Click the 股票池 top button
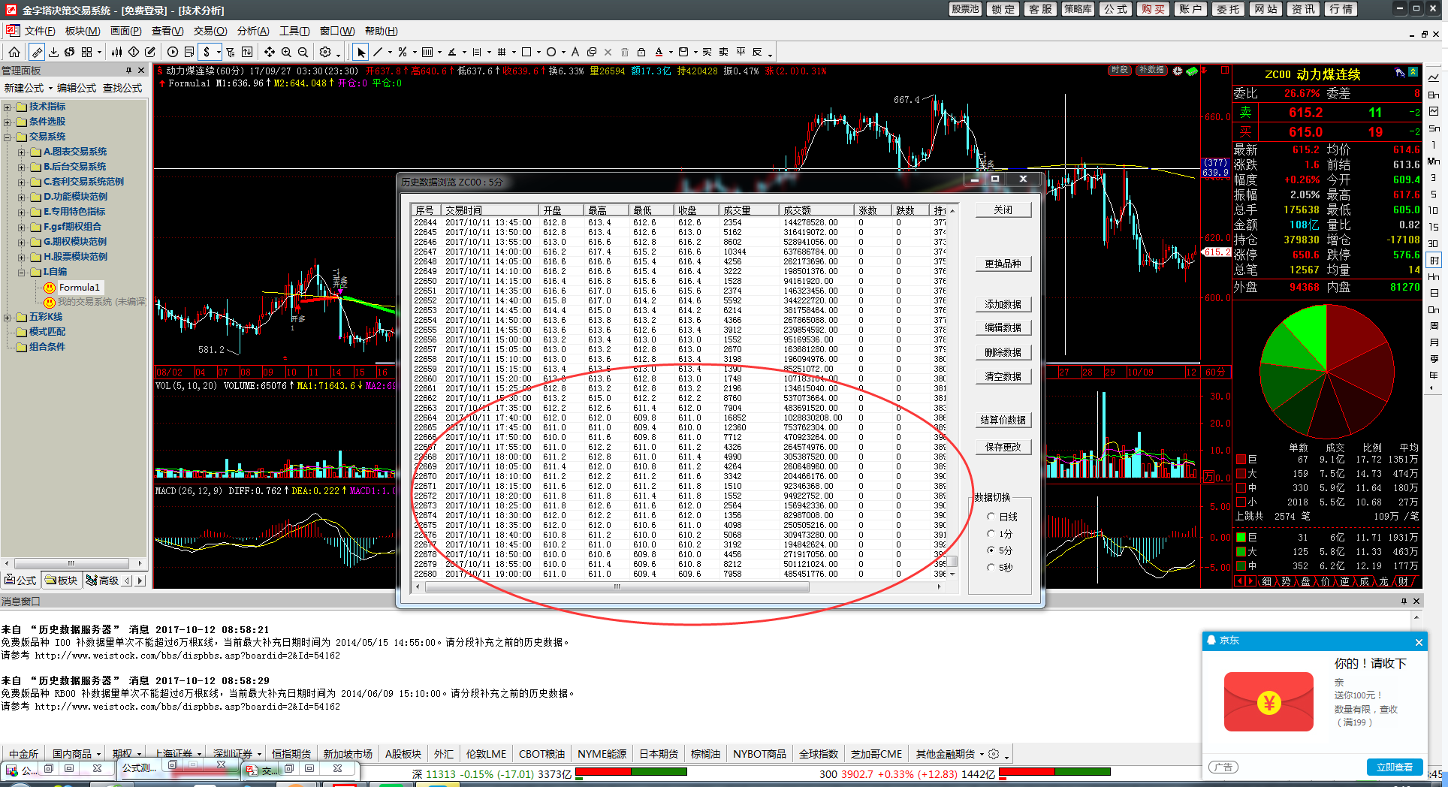This screenshot has height=787, width=1448. (965, 9)
